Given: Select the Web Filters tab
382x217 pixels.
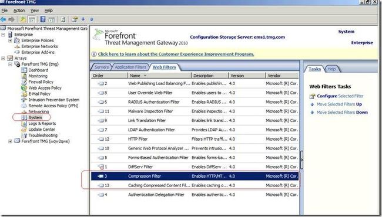Looking at the screenshot, I should [x=164, y=67].
